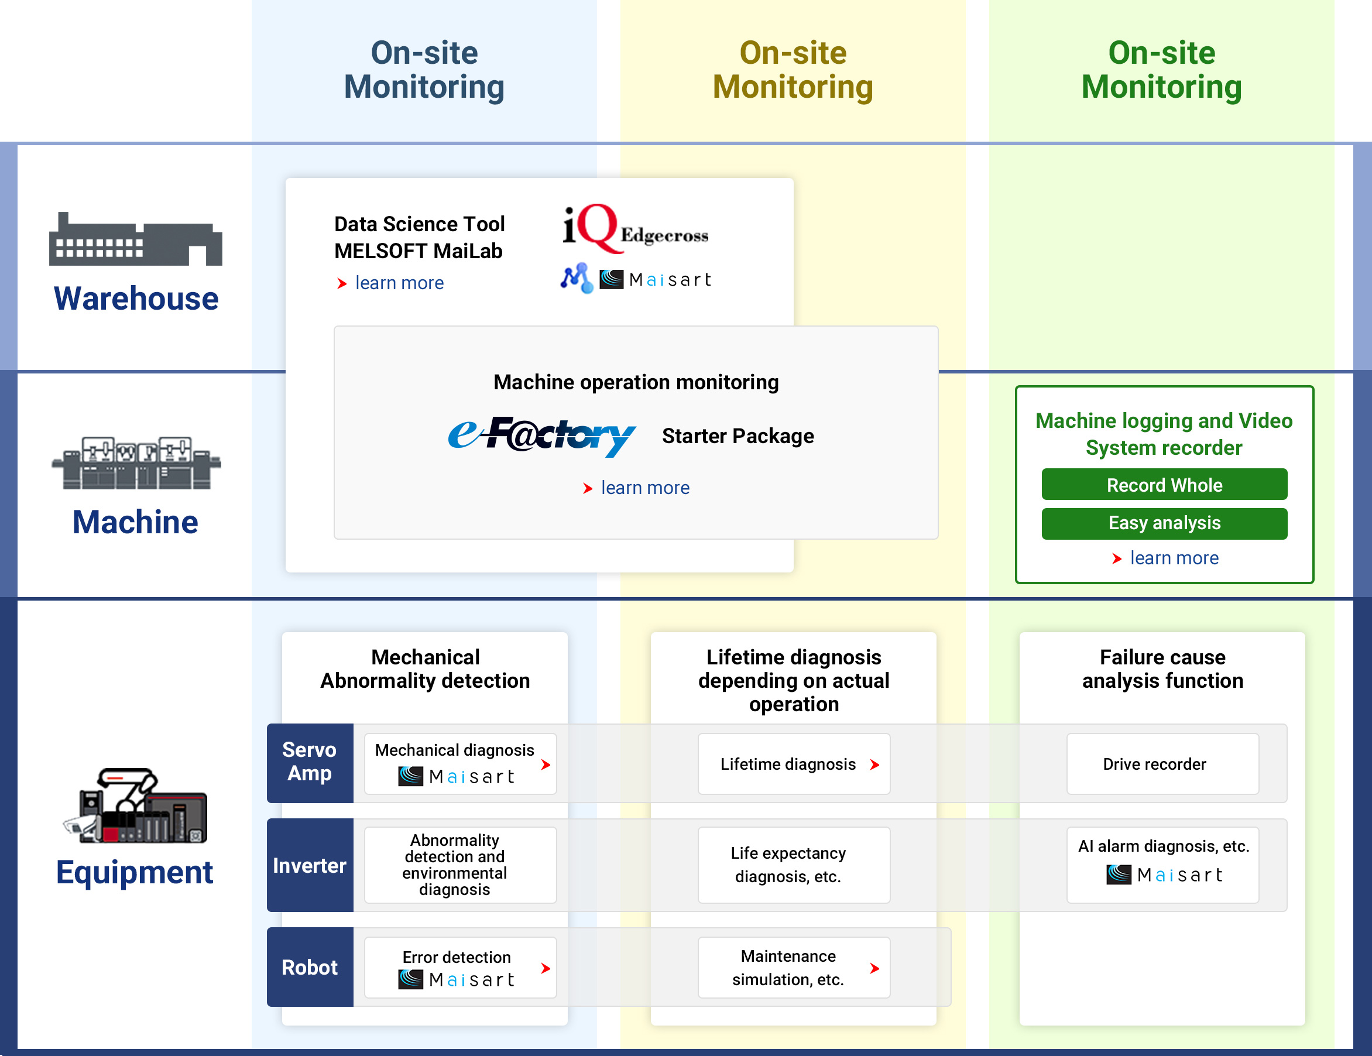The height and width of the screenshot is (1056, 1372).
Task: Select the Servo Amp row label
Action: 310,763
